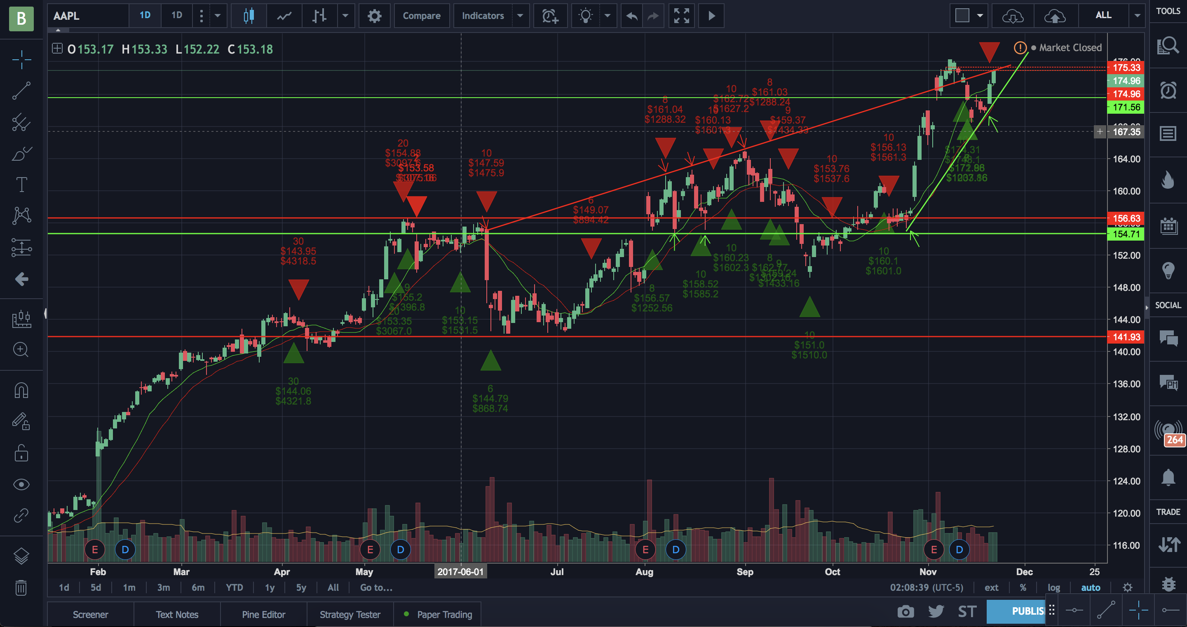Create an alert with alarm icon
The height and width of the screenshot is (627, 1187).
(x=550, y=16)
